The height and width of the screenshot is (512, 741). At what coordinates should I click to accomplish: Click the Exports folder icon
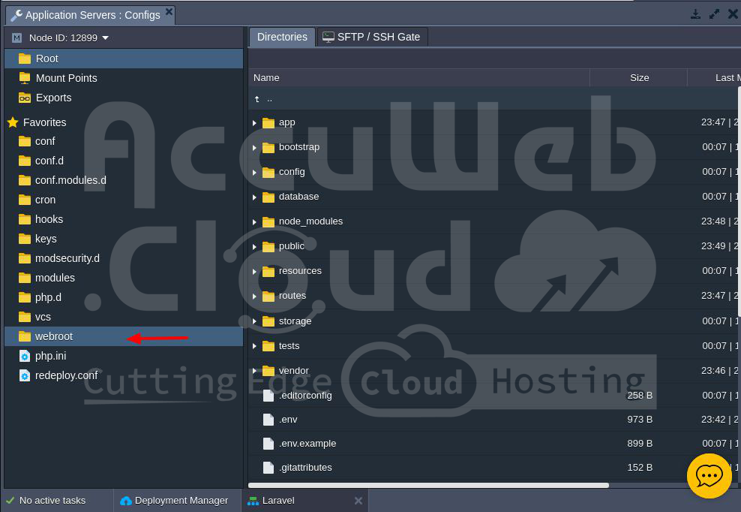pos(25,98)
